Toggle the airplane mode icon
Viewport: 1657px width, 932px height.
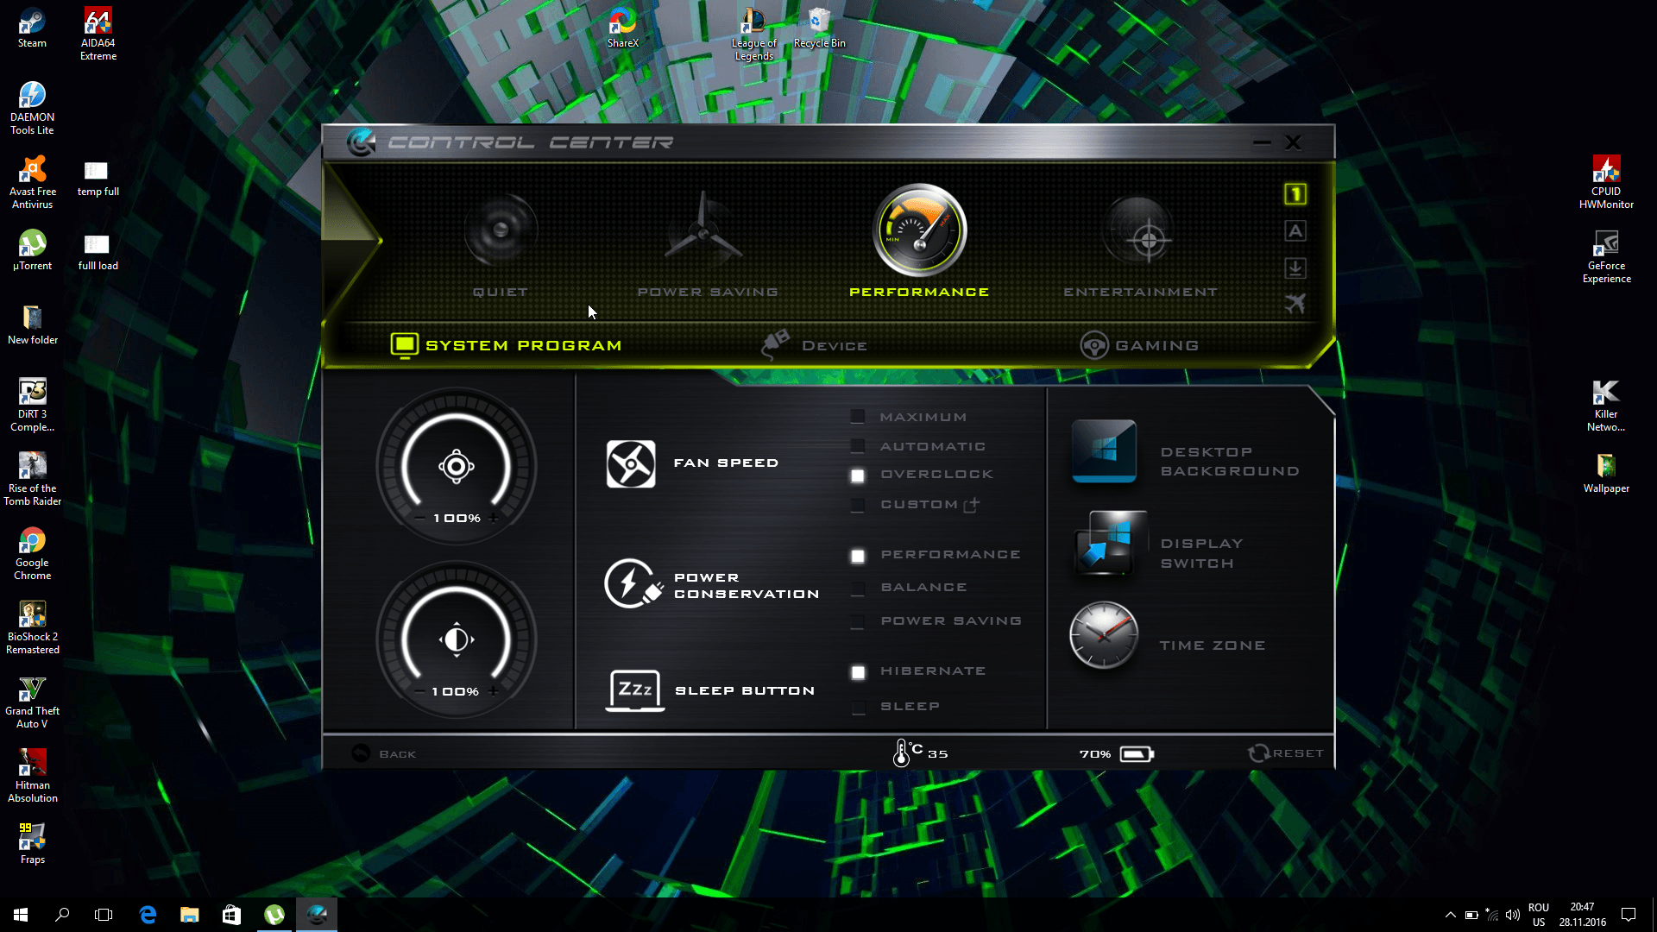click(1295, 304)
